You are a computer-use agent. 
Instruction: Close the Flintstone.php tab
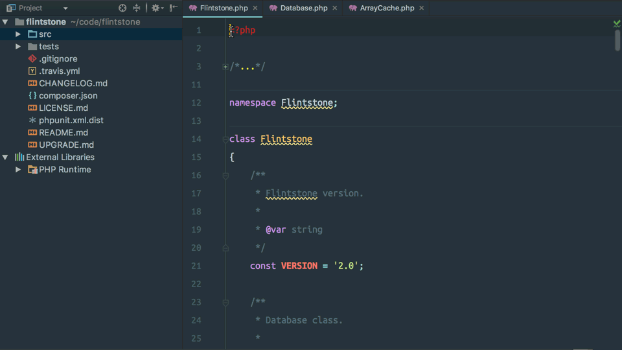point(255,8)
